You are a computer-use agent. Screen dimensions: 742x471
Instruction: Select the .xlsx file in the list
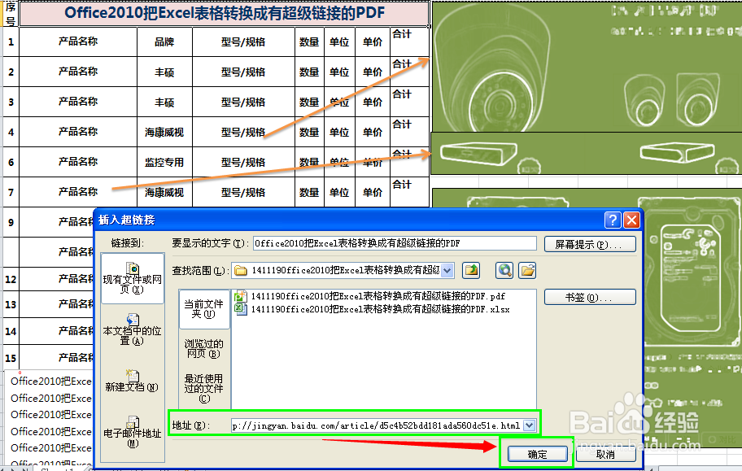373,309
